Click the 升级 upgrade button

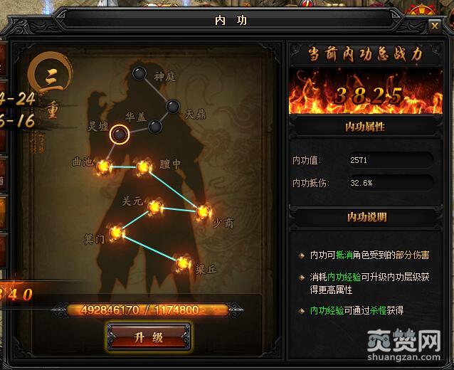pyautogui.click(x=149, y=337)
